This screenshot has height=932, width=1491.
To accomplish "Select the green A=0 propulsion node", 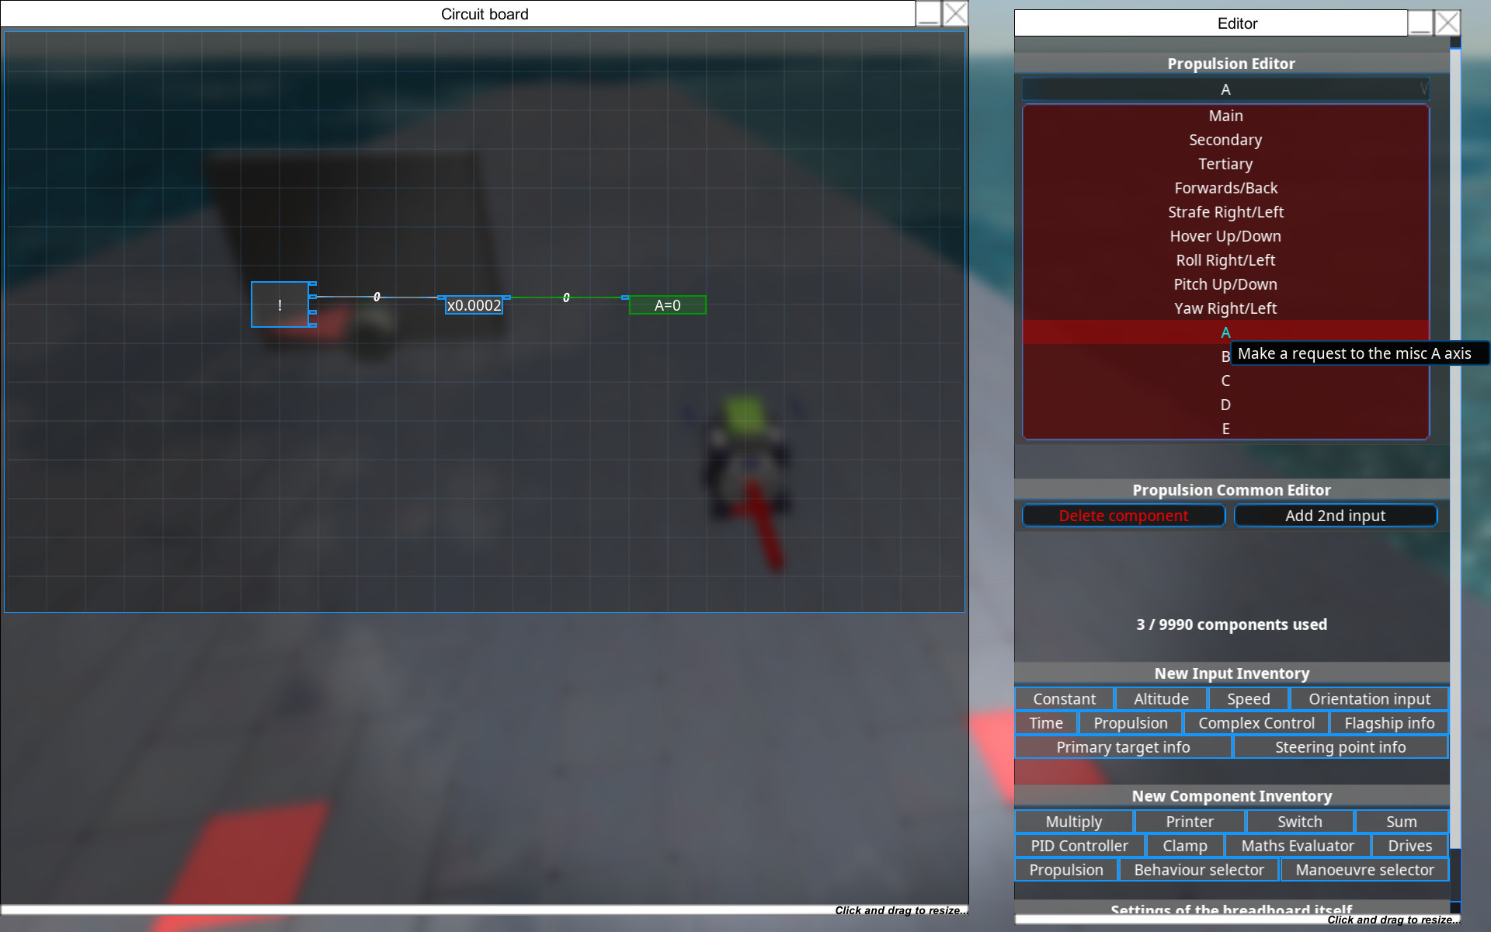I will (667, 305).
